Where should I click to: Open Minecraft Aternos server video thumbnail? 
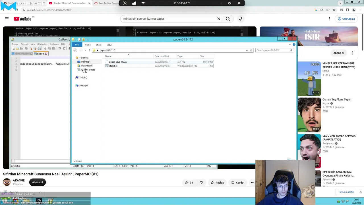tap(309, 79)
